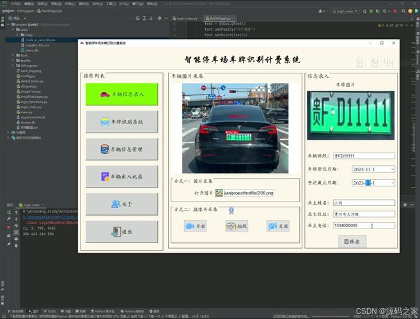Click the cropped license plate image
The width and height of the screenshot is (420, 319).
(x=350, y=115)
